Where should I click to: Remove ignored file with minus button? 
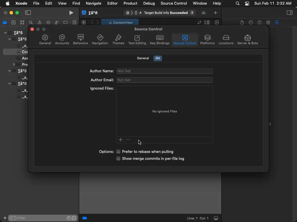point(128,140)
